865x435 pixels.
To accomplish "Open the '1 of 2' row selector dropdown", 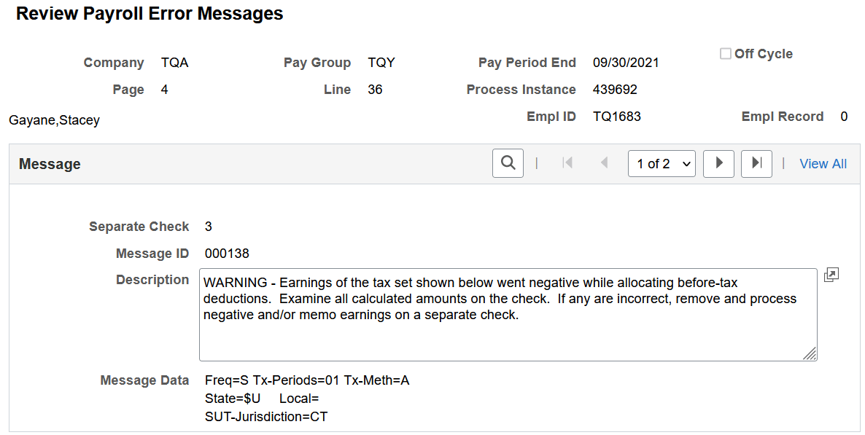I will click(662, 163).
